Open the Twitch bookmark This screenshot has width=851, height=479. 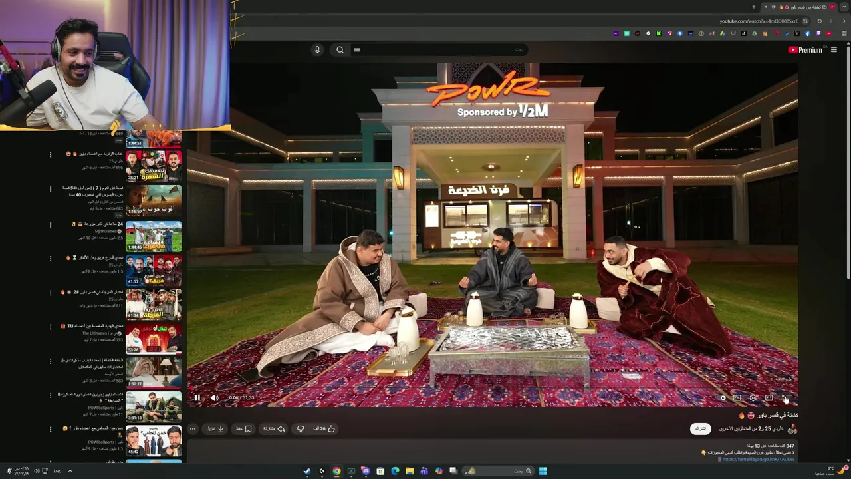pyautogui.click(x=818, y=33)
